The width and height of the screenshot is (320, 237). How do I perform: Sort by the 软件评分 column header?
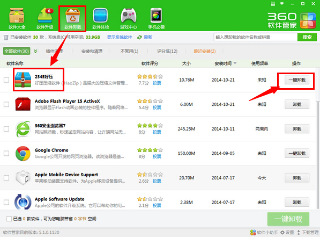(x=150, y=63)
